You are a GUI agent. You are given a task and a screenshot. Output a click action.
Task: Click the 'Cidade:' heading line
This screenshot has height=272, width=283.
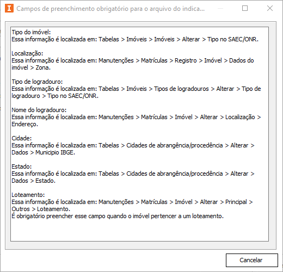(22, 138)
